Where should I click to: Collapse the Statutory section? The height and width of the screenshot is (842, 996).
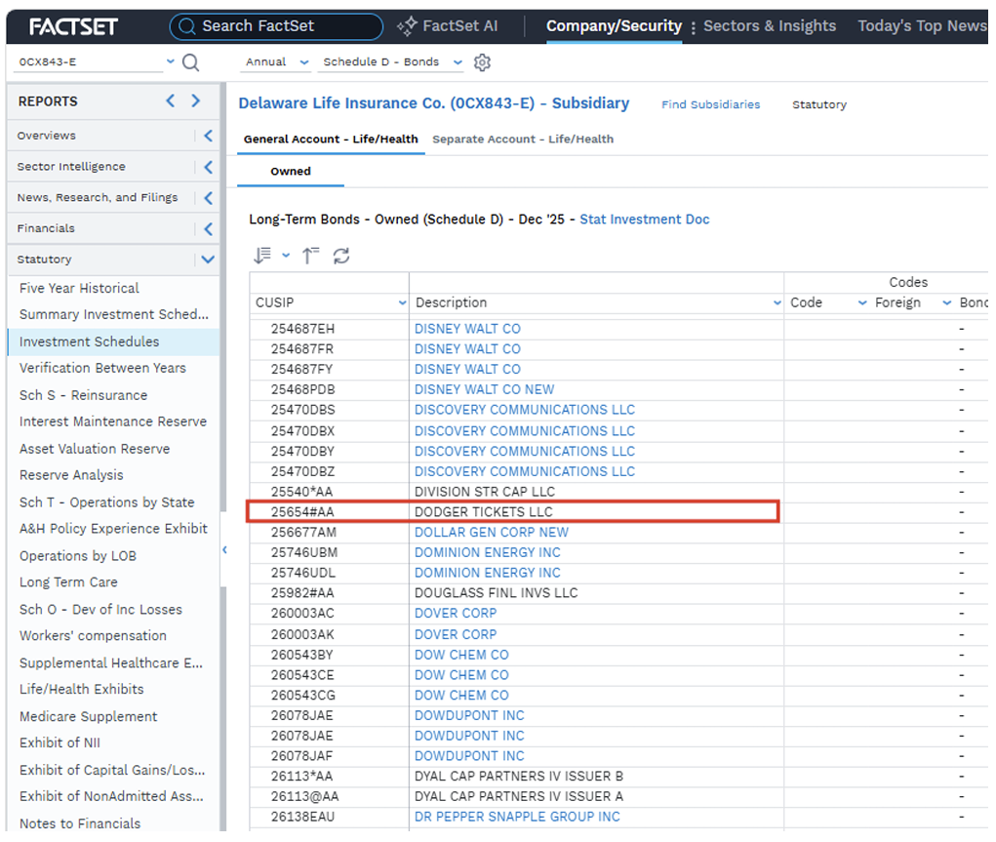208,260
